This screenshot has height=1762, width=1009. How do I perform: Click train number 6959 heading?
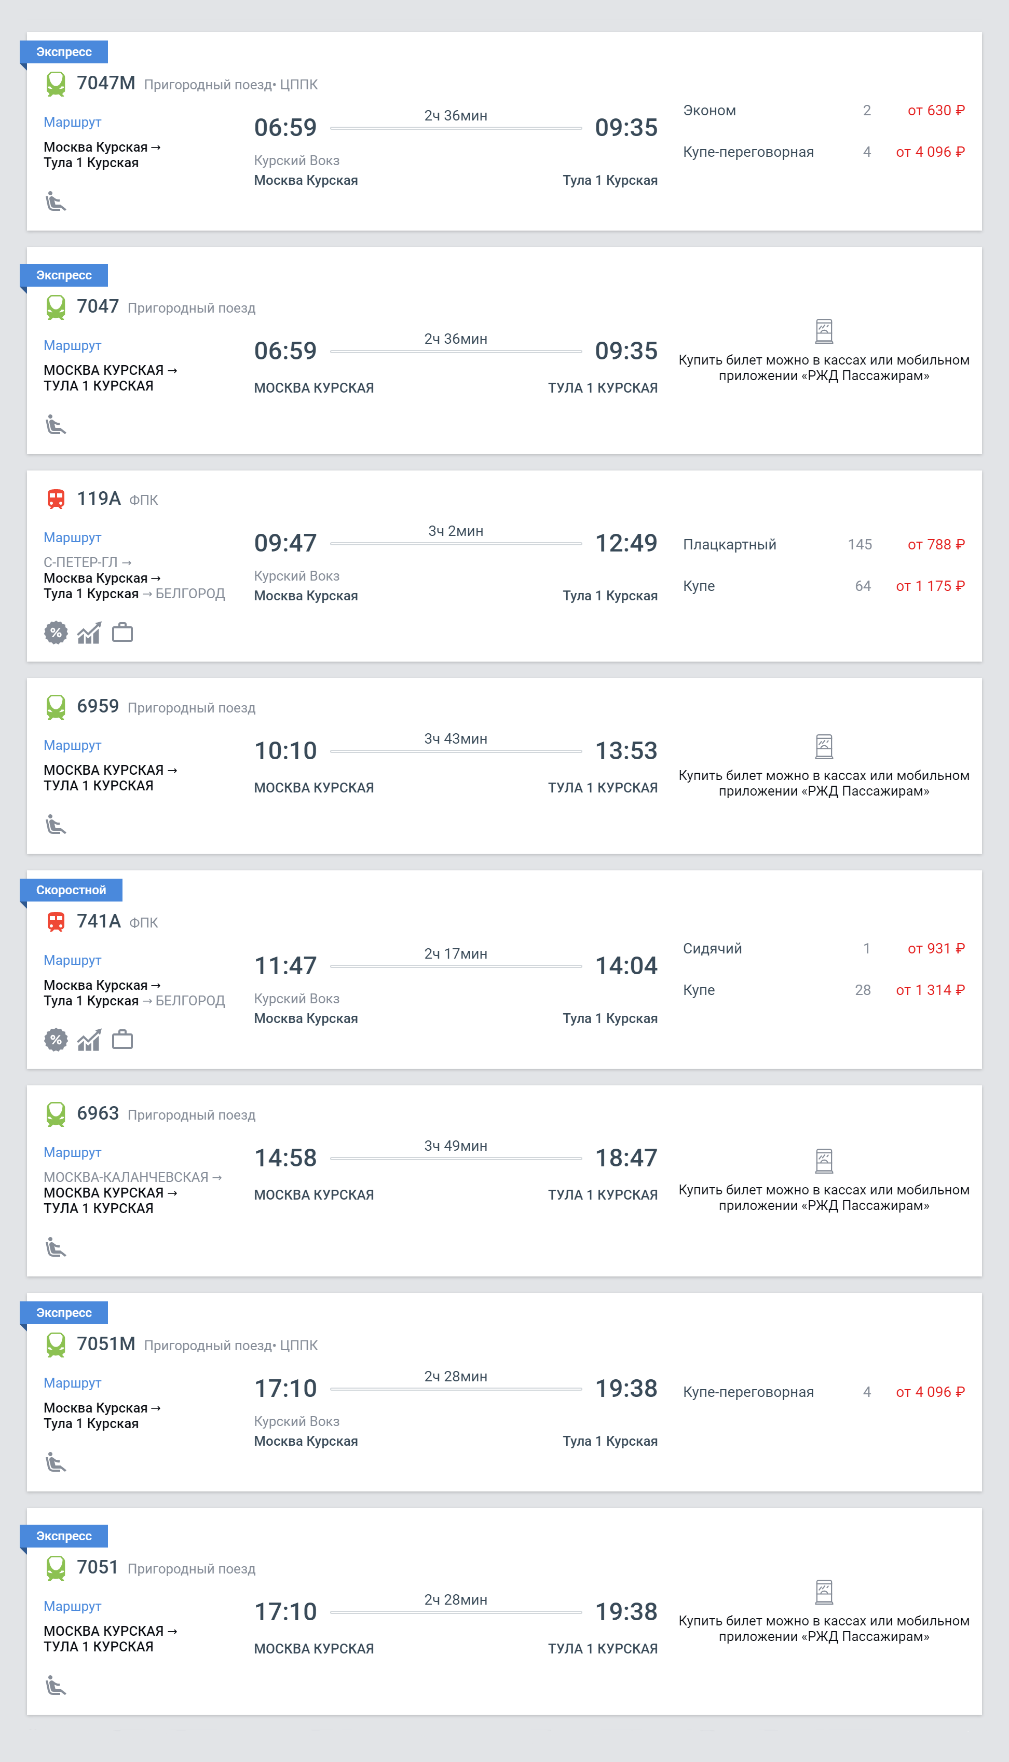coord(98,706)
